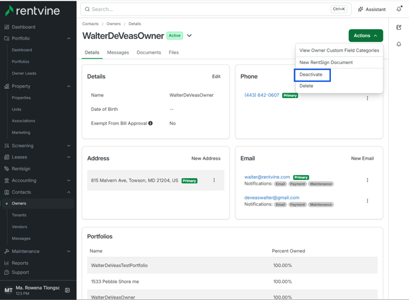
Task: Open Properties in sidebar
Action: point(21,98)
